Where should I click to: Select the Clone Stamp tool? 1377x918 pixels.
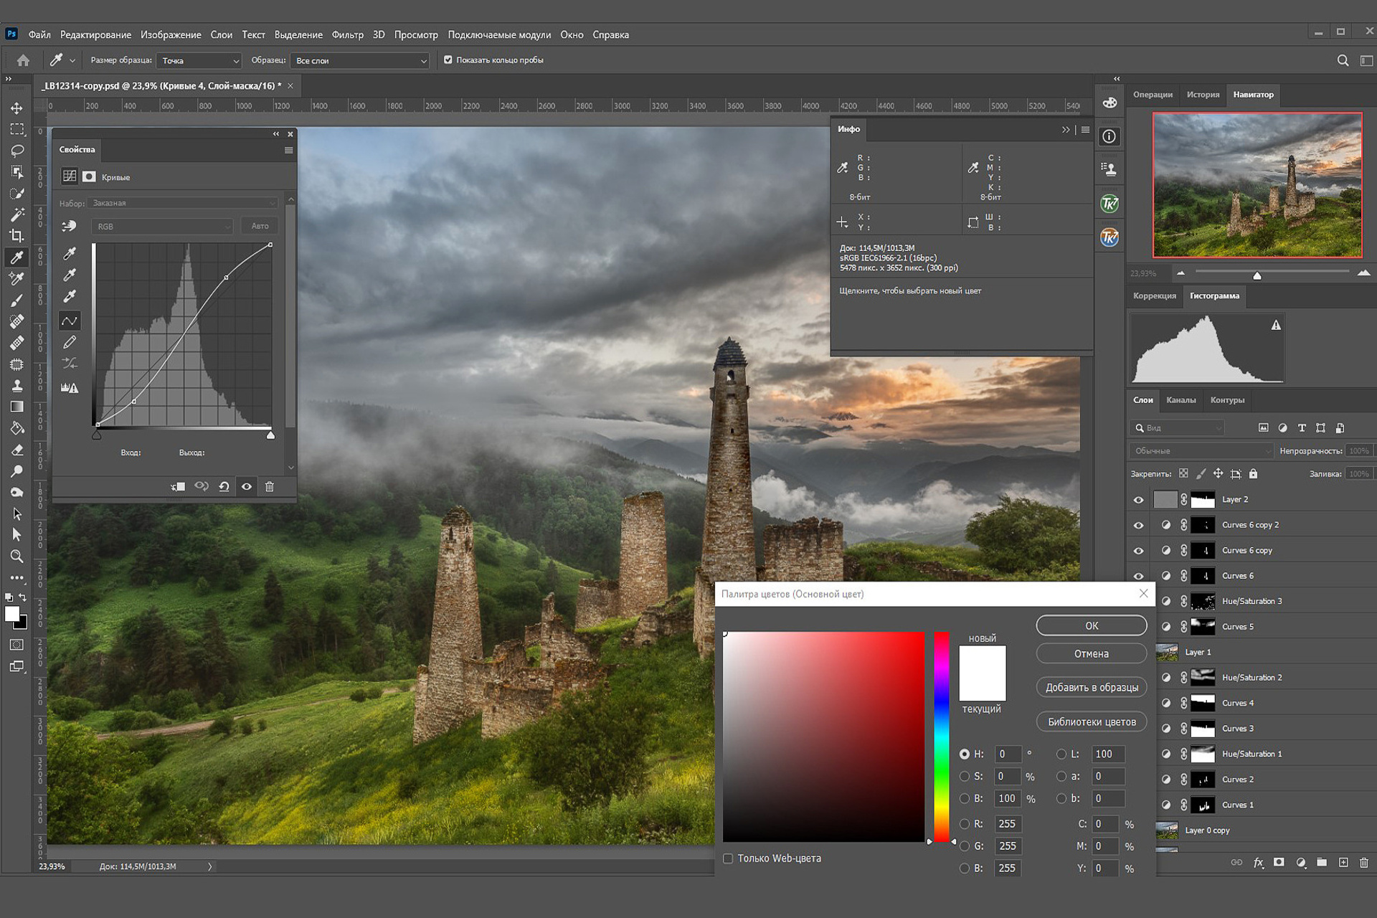(x=16, y=385)
